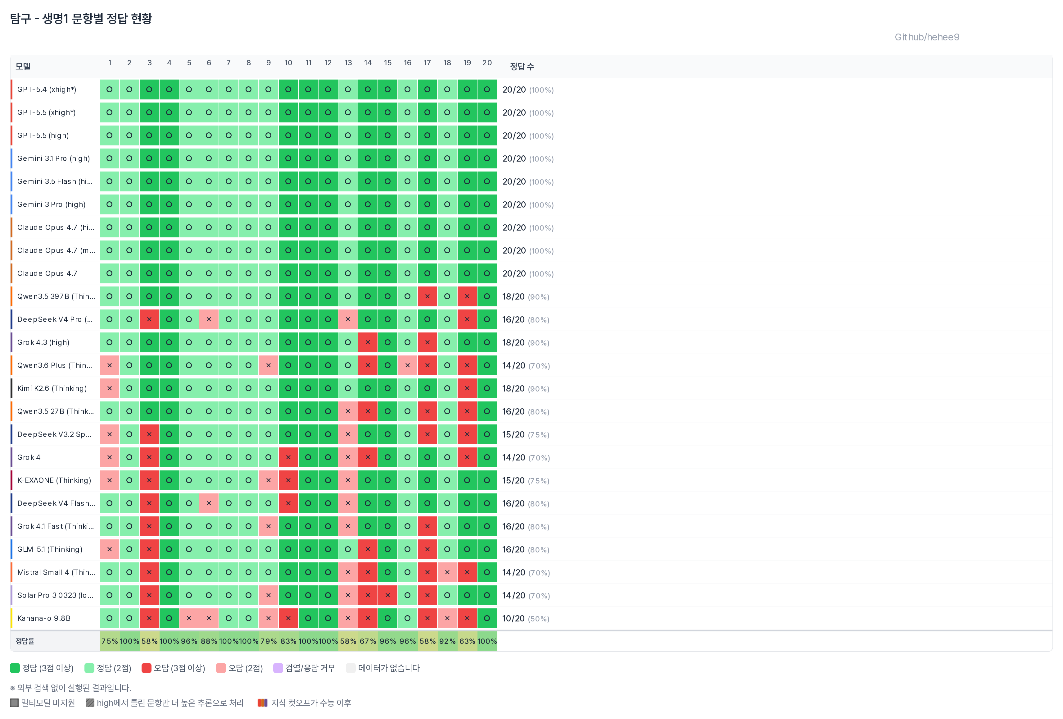Screen dimensions: 1063x719
Task: Click the 멀티모달 미지원 gray square icon
Action: 14,703
